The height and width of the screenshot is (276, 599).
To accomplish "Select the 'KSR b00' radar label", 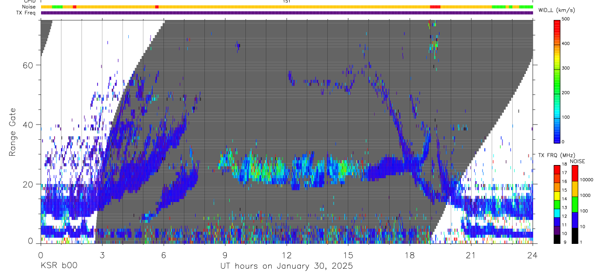I will coord(59,266).
